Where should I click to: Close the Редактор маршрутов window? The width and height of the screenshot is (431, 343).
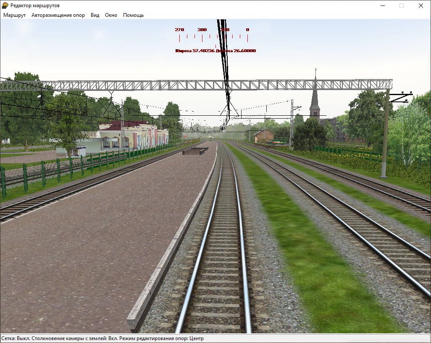point(421,5)
